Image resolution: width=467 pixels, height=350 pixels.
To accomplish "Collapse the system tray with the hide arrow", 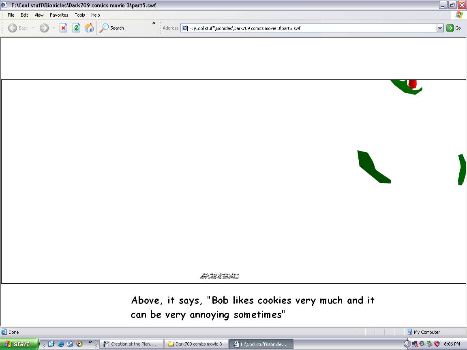I will (x=407, y=344).
